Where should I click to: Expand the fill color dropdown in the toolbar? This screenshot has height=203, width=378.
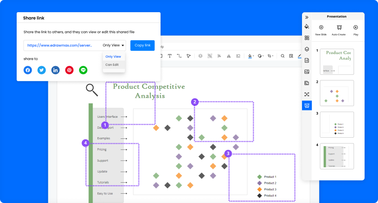click(254, 56)
